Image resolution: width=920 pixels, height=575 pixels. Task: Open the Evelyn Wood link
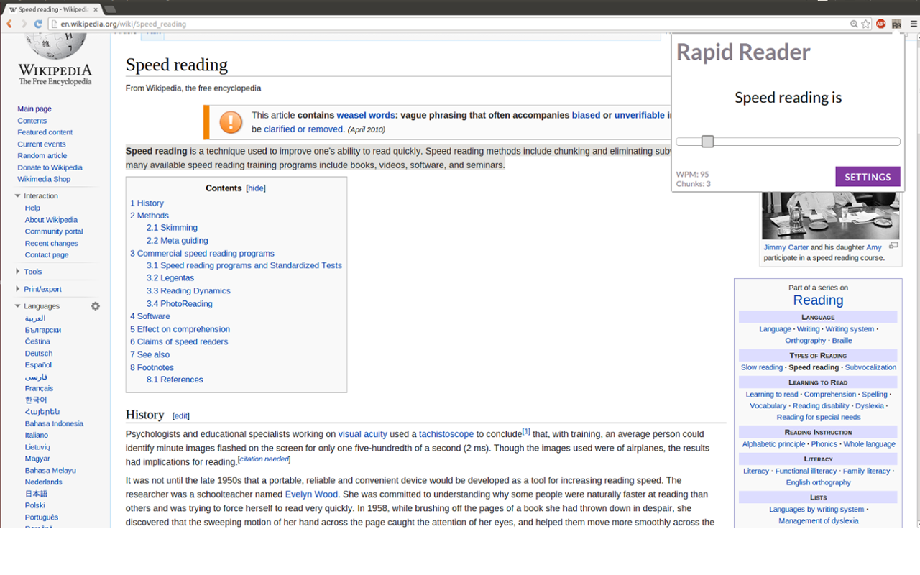pos(311,494)
